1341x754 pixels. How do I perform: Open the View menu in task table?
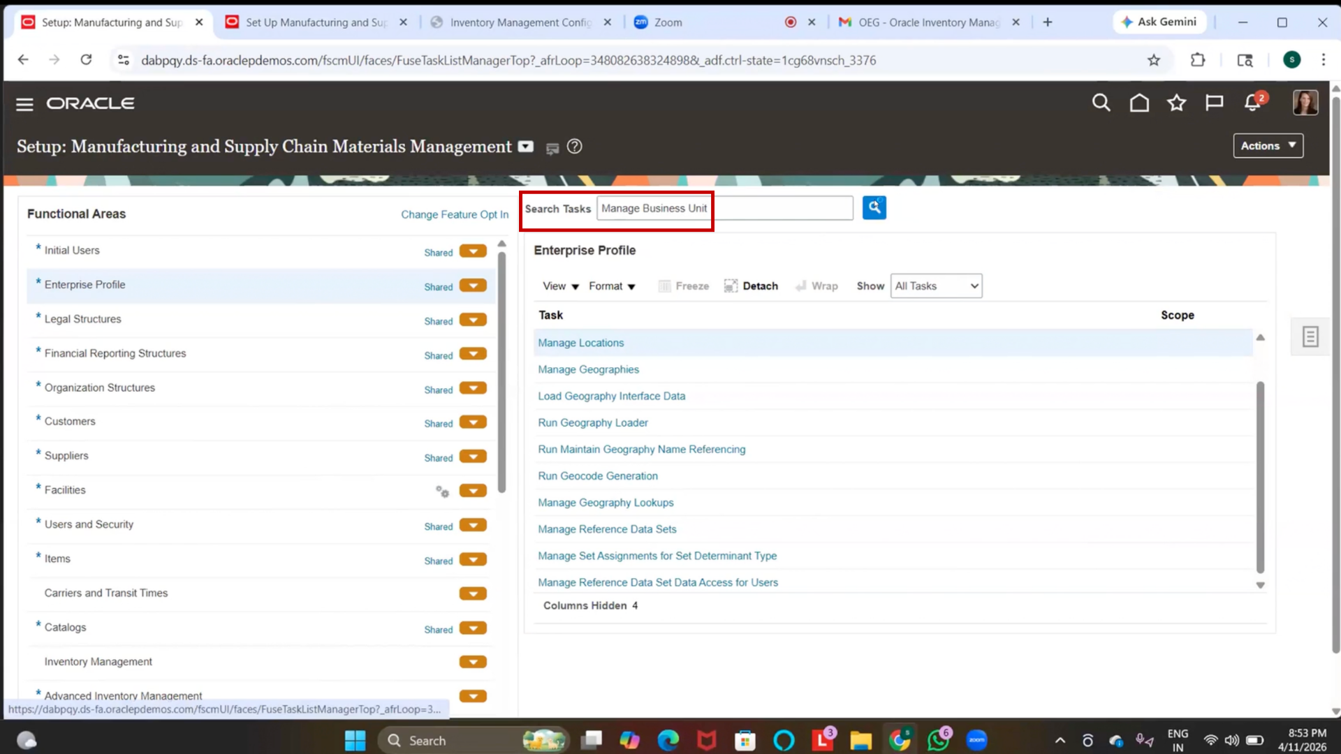[561, 286]
